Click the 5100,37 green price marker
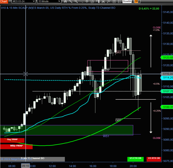The image size is (173, 168). pyautogui.click(x=167, y=107)
